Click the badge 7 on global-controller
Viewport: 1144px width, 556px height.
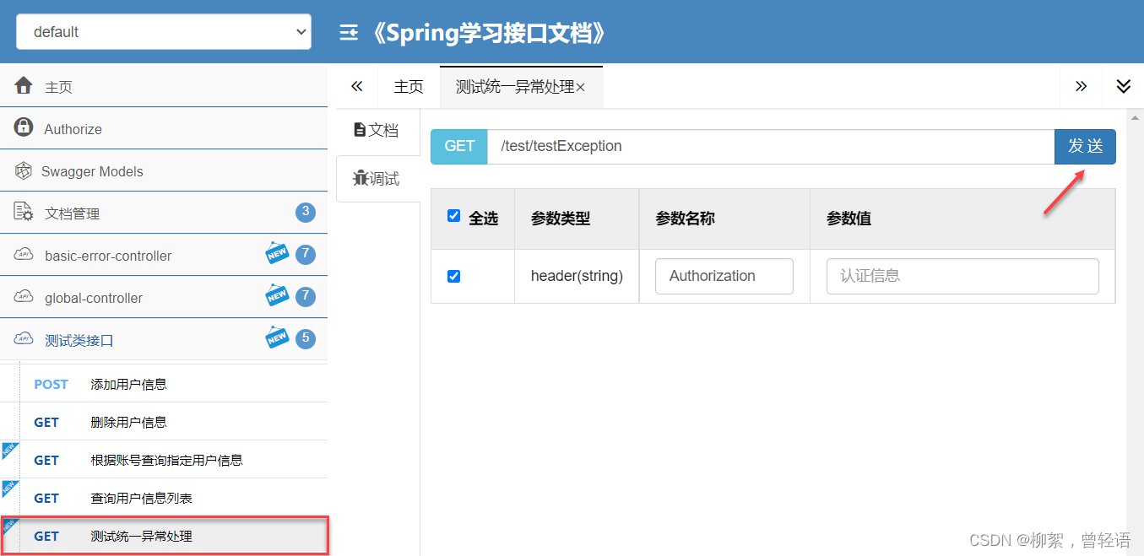point(306,297)
